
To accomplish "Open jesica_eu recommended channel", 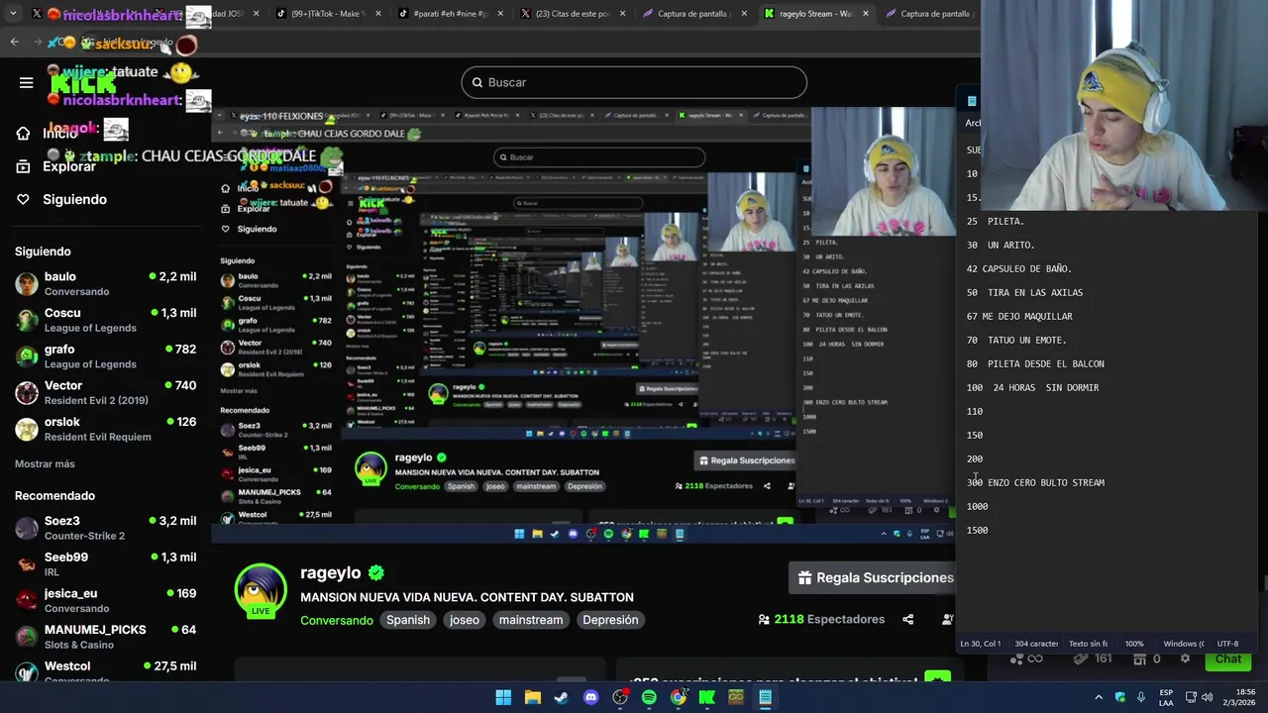I will [x=105, y=600].
